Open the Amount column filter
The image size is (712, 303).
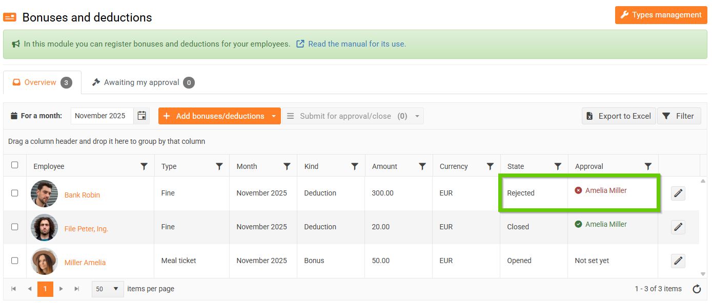(x=422, y=166)
